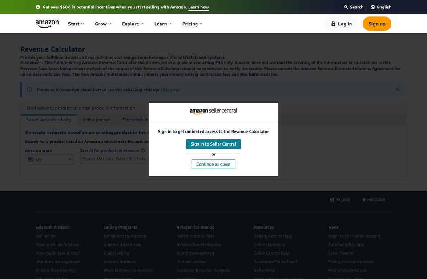Click the question mark beside Search for product

coord(143,150)
